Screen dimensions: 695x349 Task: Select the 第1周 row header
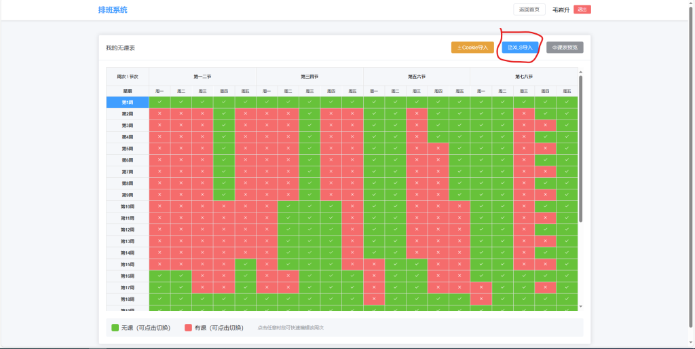(128, 102)
